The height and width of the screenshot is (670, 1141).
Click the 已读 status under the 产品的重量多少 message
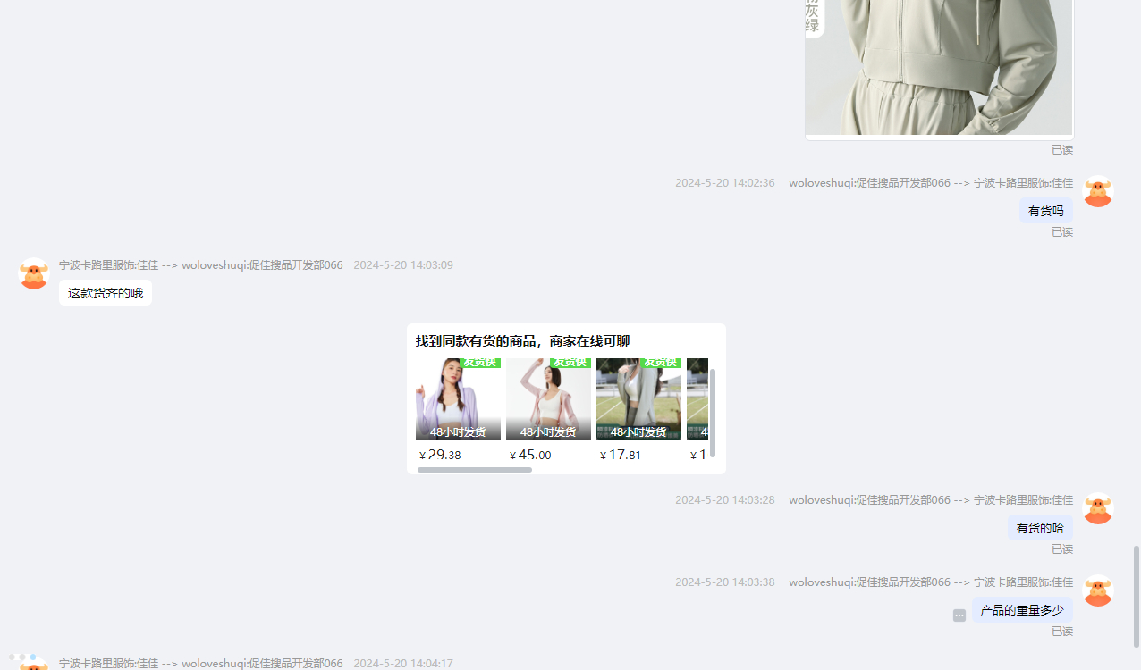pos(1062,632)
